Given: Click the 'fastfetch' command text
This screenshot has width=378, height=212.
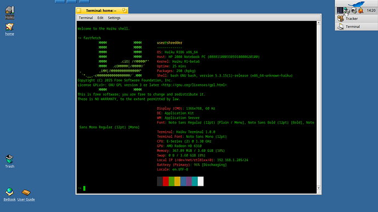Looking at the screenshot, I should [x=92, y=38].
